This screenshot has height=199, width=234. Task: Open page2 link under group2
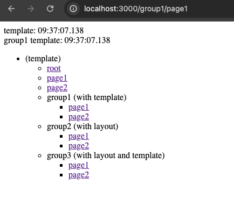(79, 146)
